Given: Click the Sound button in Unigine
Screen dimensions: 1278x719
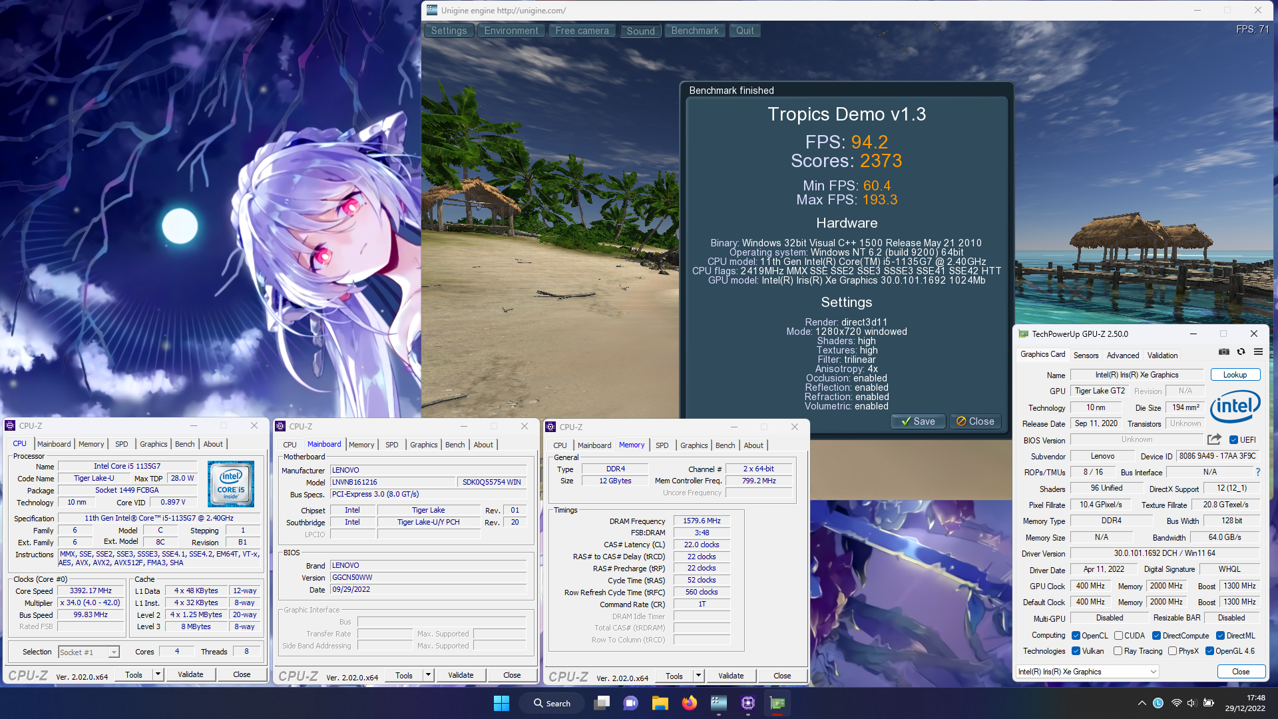Looking at the screenshot, I should click(x=640, y=31).
